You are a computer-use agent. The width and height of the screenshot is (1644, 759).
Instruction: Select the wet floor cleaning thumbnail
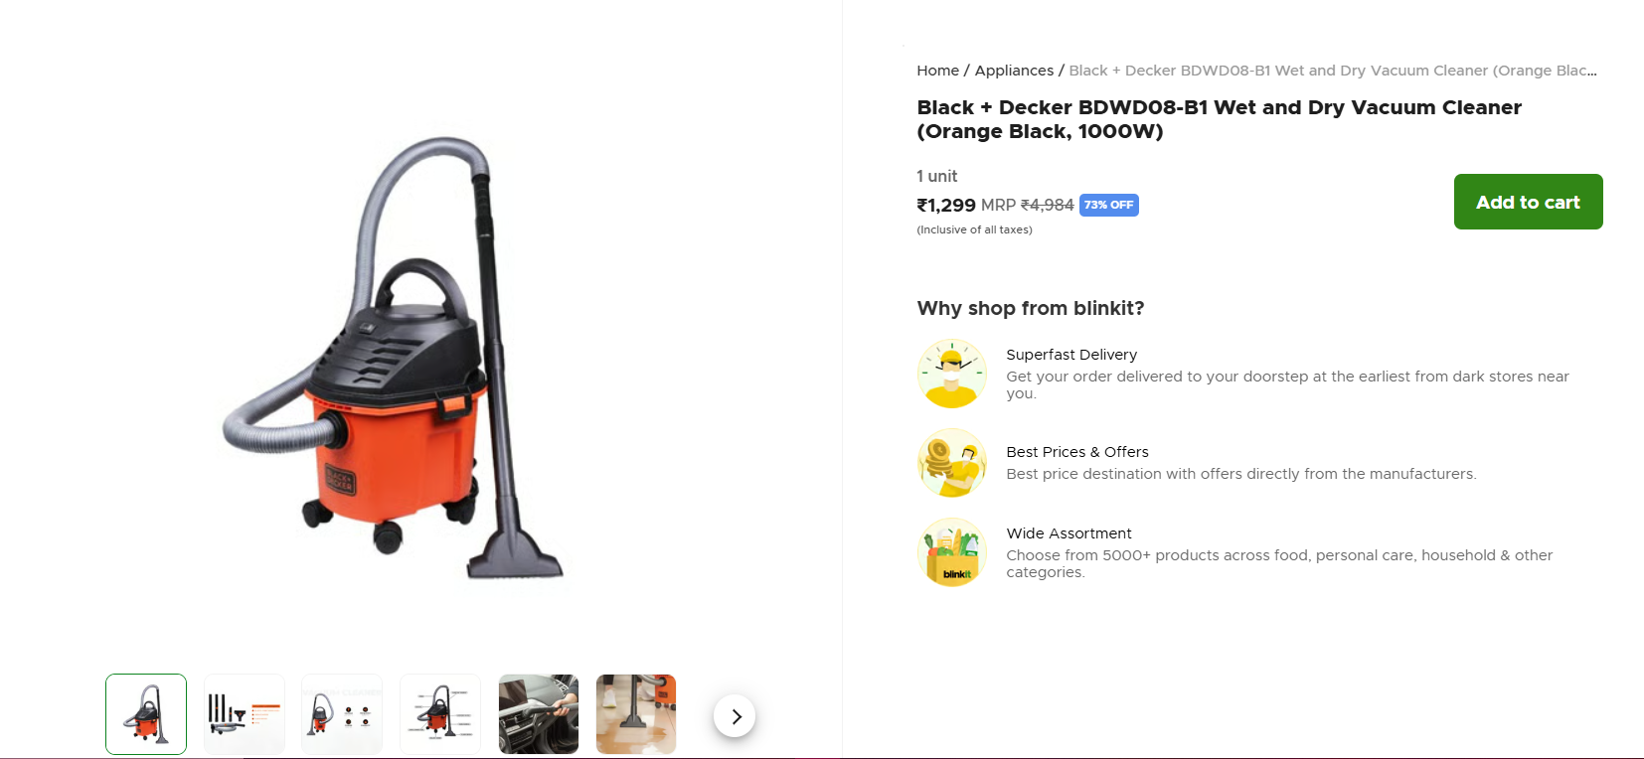pyautogui.click(x=636, y=714)
